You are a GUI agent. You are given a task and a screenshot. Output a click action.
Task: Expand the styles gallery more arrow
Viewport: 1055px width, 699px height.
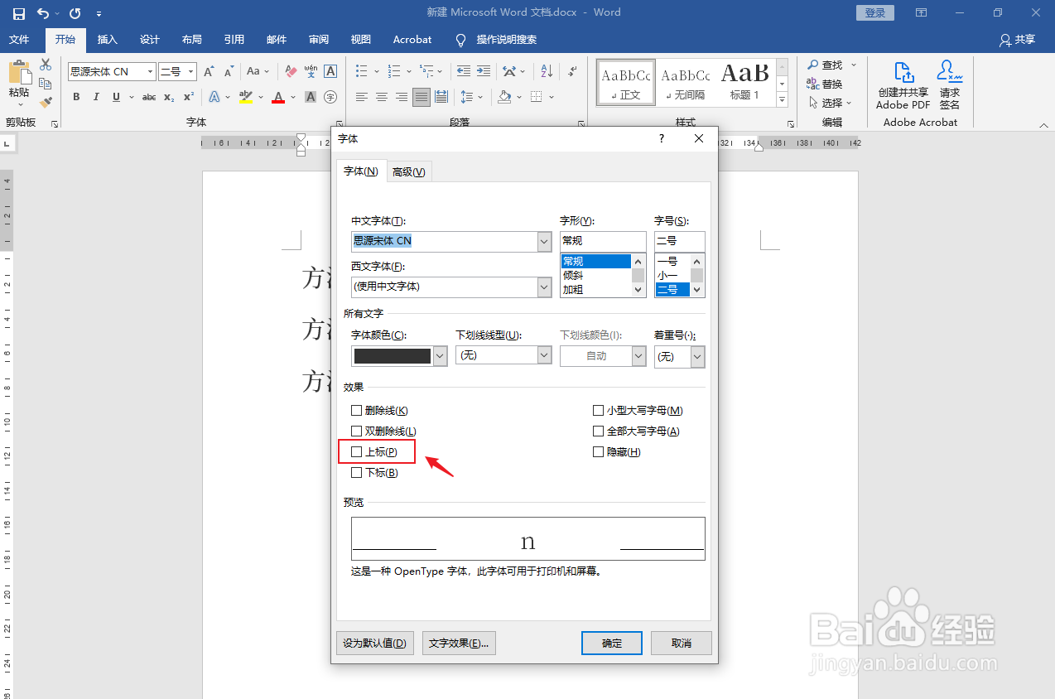[782, 100]
